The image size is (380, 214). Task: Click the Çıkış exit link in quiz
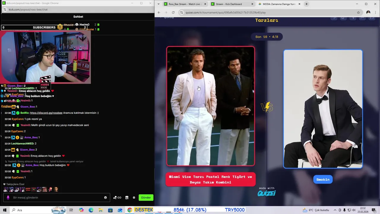click(167, 18)
